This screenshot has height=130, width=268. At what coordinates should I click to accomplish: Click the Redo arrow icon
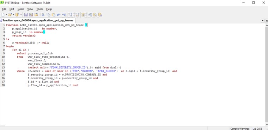pyautogui.click(x=64, y=15)
